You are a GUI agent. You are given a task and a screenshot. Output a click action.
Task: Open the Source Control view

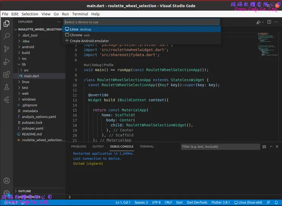[x=6, y=49]
